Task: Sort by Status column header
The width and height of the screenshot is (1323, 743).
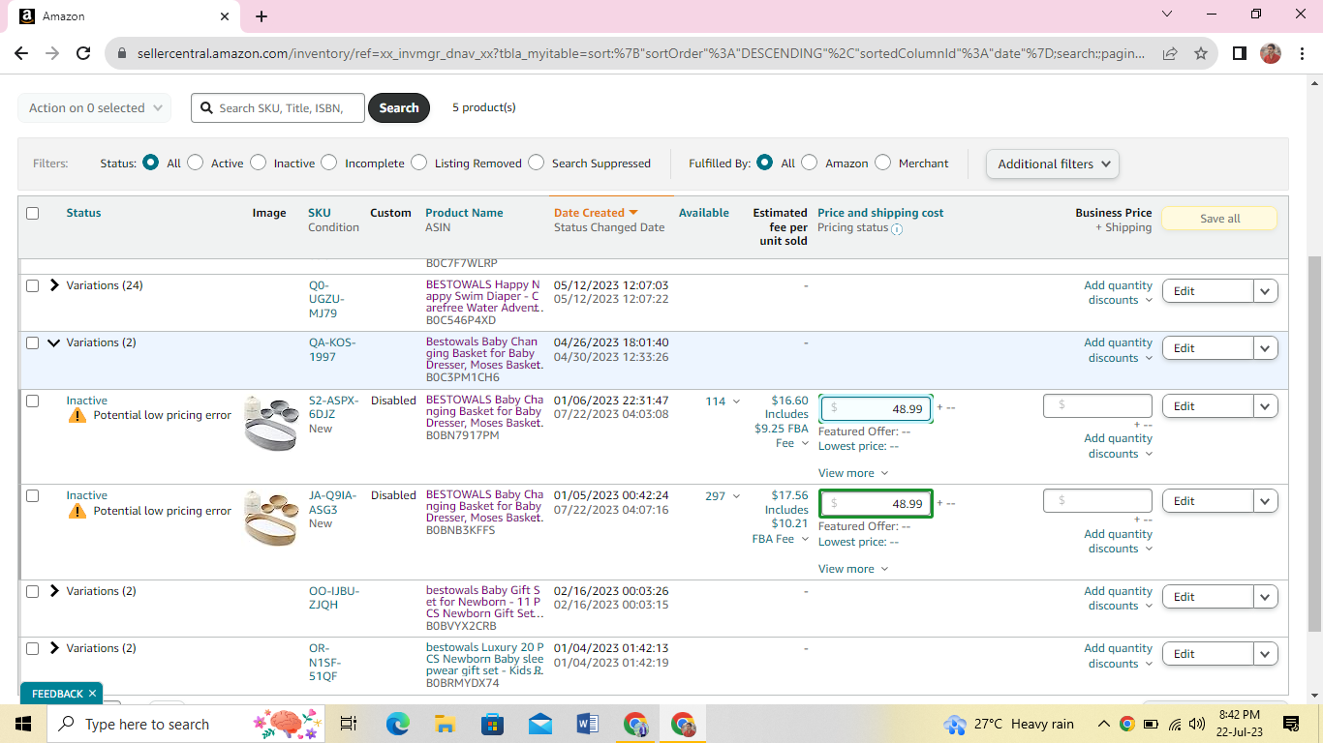Action: [x=83, y=213]
